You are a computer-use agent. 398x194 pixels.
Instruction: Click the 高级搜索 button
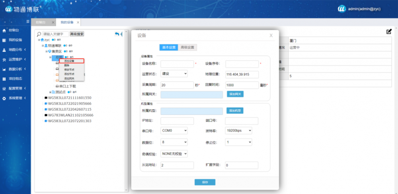pos(77,34)
